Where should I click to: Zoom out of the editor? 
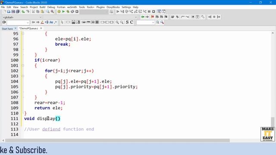[122, 22]
